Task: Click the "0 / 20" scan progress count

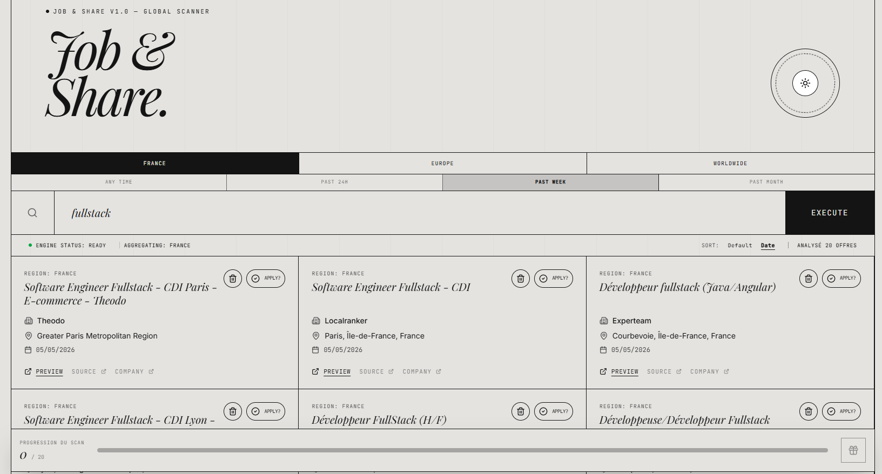Action: coord(32,456)
